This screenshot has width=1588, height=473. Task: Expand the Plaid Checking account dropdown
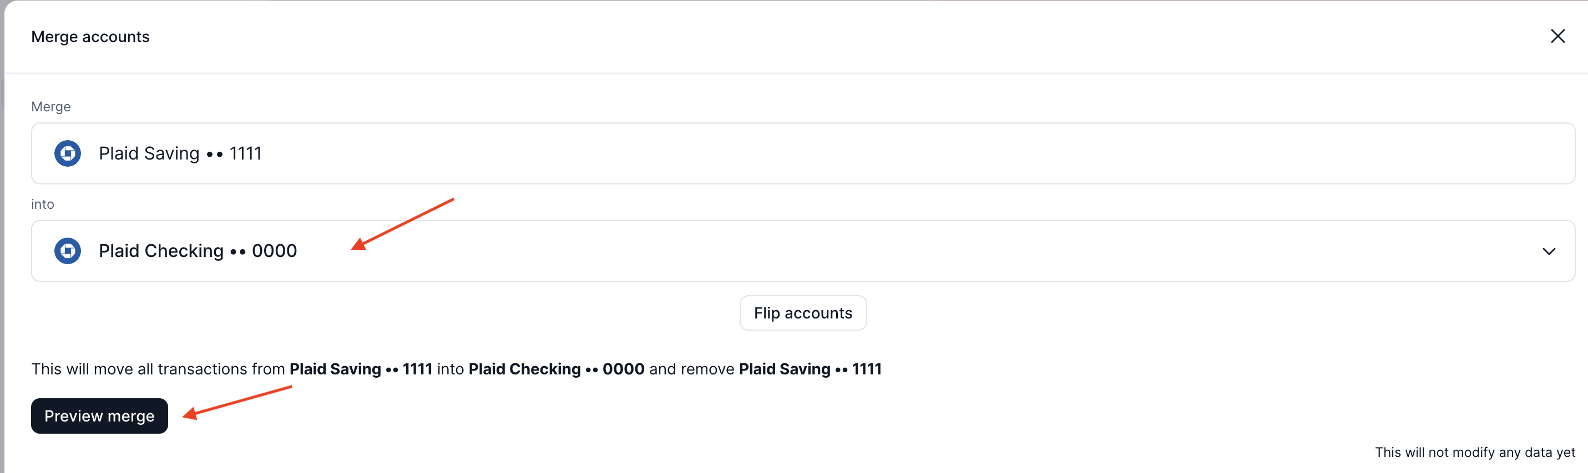click(1549, 251)
